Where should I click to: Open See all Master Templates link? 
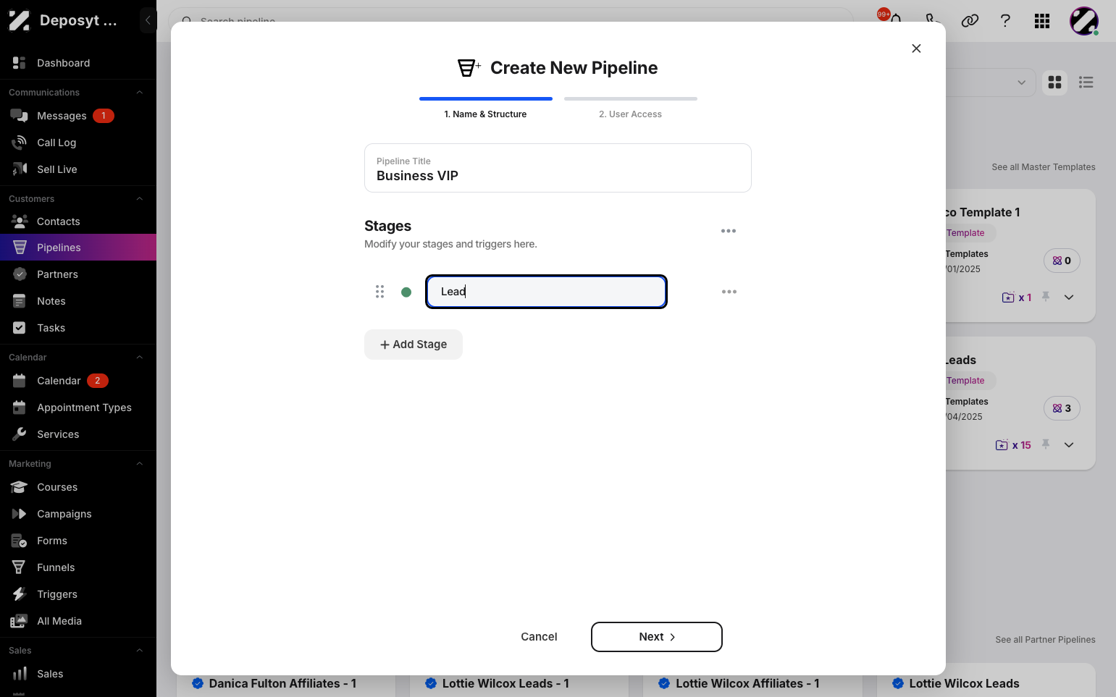tap(1043, 167)
